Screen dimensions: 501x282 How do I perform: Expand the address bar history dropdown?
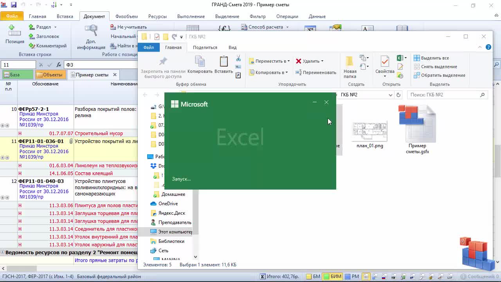tap(390, 95)
